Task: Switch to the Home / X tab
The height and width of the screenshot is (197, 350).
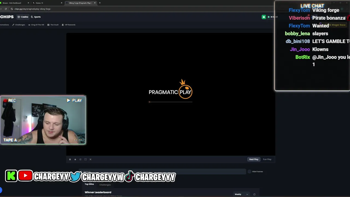Action: 46,3
